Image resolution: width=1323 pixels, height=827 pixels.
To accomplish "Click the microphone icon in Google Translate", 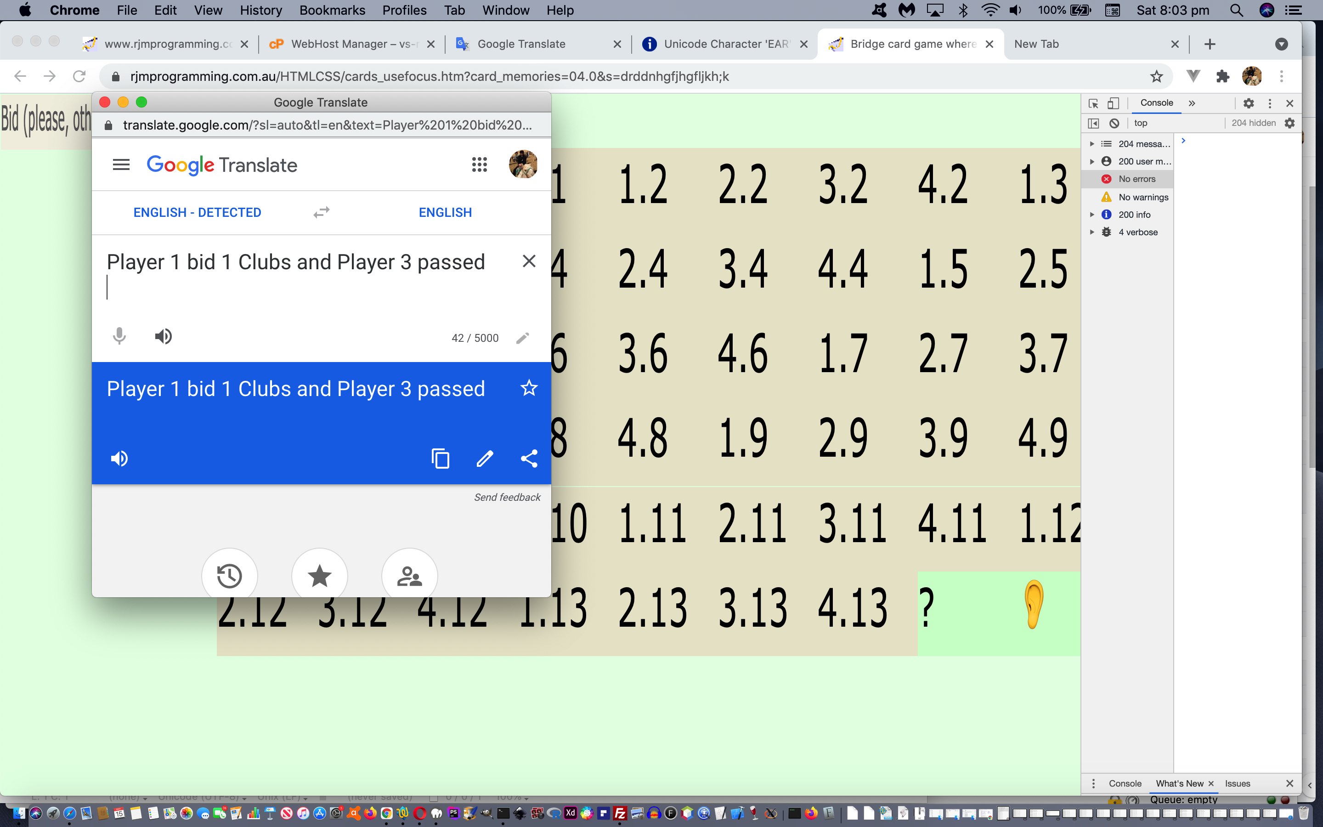I will (120, 335).
